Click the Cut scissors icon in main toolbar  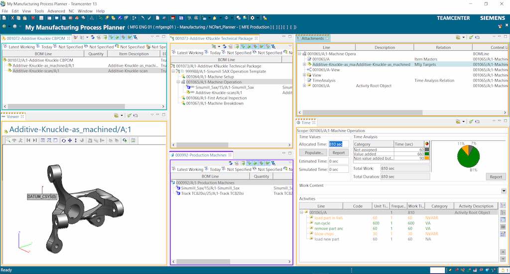tap(12, 18)
